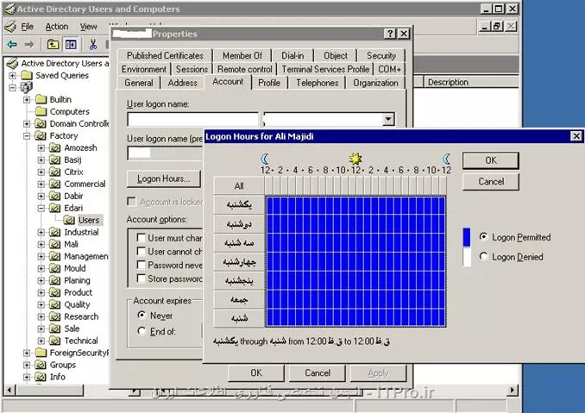Expand the Info node

(x=27, y=377)
